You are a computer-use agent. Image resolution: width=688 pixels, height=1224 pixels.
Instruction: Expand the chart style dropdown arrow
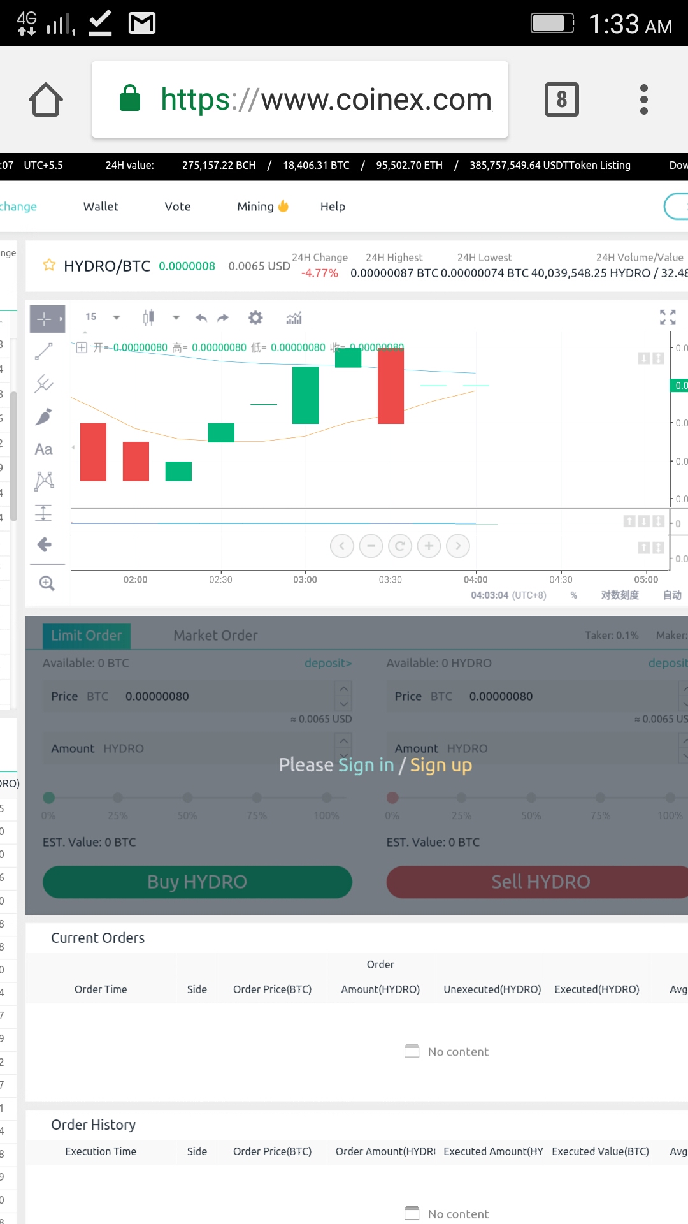pyautogui.click(x=176, y=317)
